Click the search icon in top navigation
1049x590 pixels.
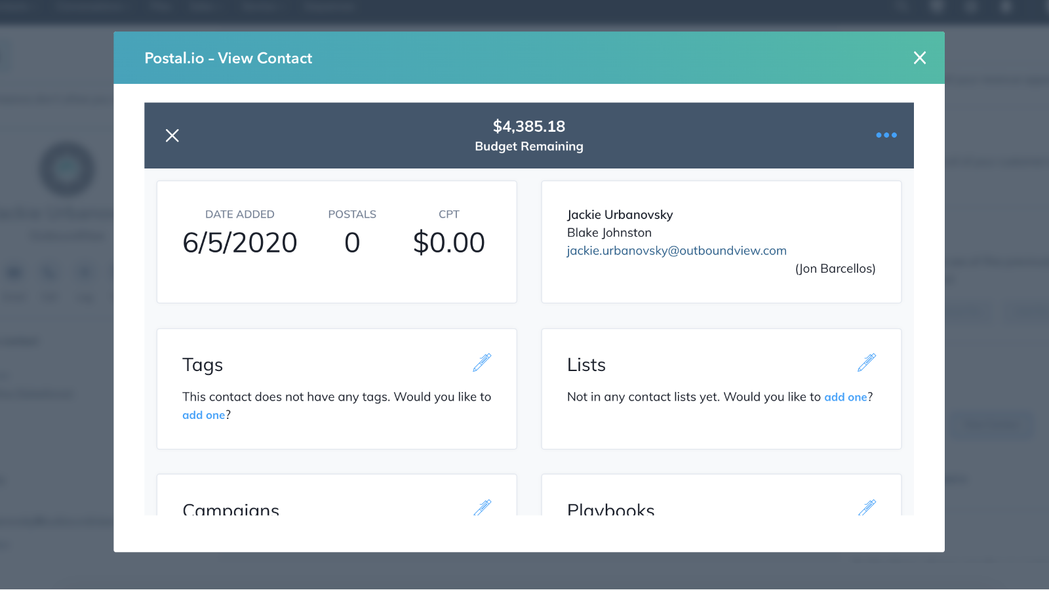[x=901, y=7]
